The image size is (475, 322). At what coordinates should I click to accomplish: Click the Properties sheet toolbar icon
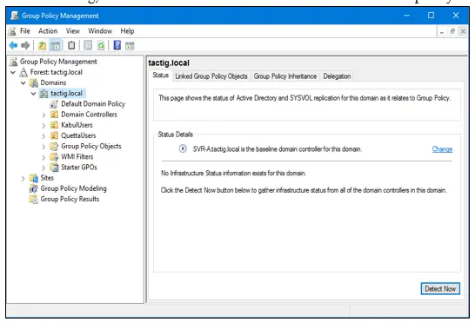[x=88, y=46]
